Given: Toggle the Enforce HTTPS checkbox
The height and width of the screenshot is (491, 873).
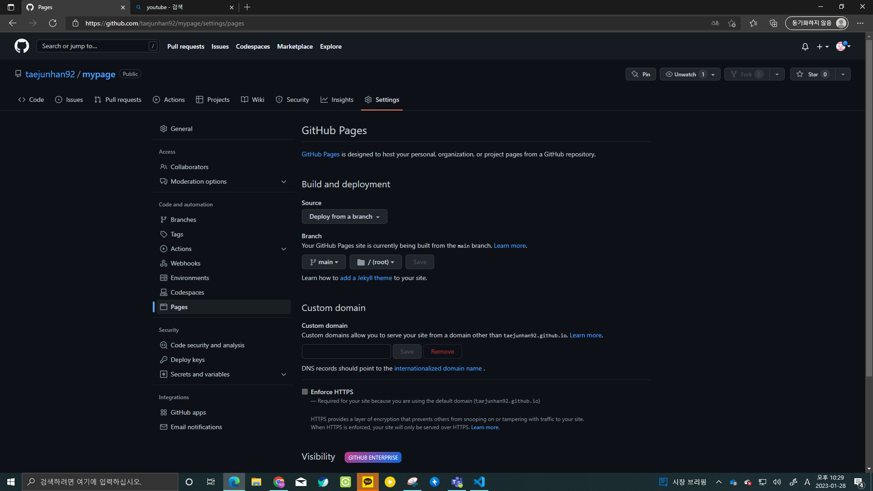Looking at the screenshot, I should [x=305, y=392].
